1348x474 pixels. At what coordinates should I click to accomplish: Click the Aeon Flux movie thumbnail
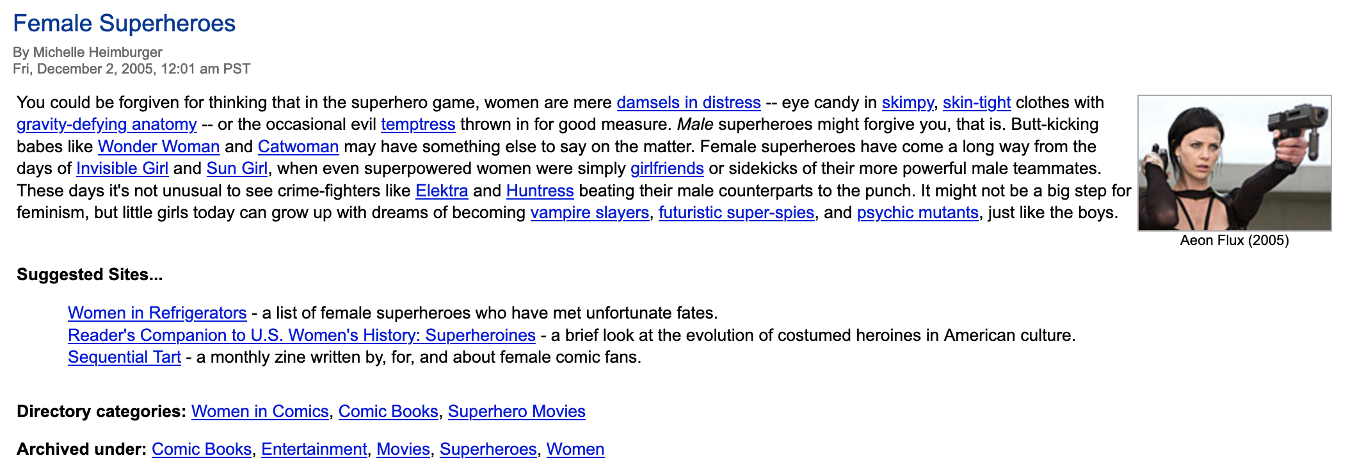point(1233,163)
